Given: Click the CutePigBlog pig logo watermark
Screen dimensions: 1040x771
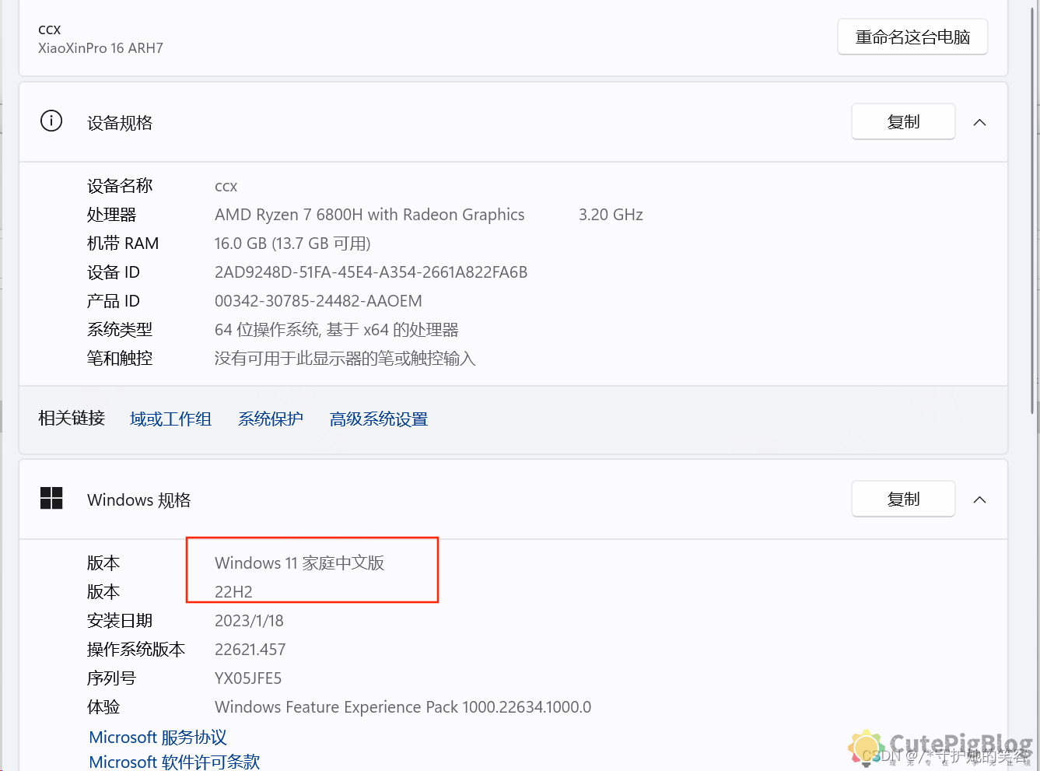Looking at the screenshot, I should point(866,749).
